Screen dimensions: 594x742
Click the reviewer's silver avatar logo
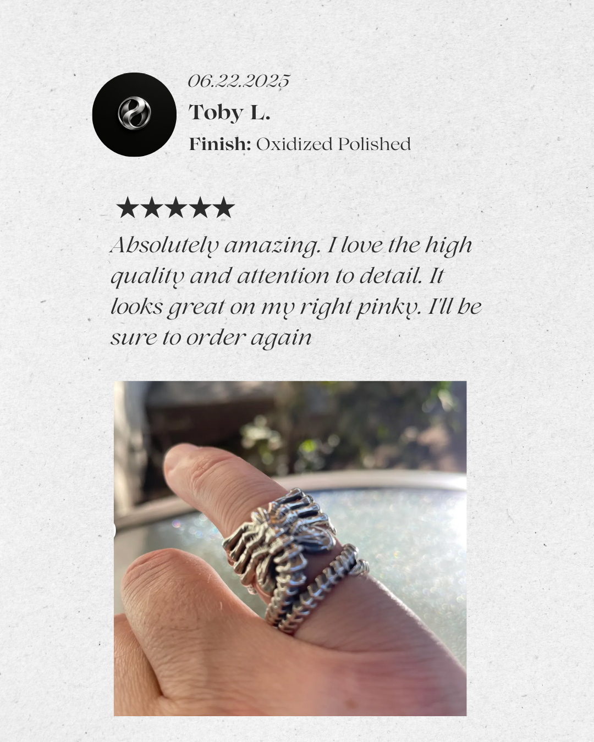(x=134, y=114)
